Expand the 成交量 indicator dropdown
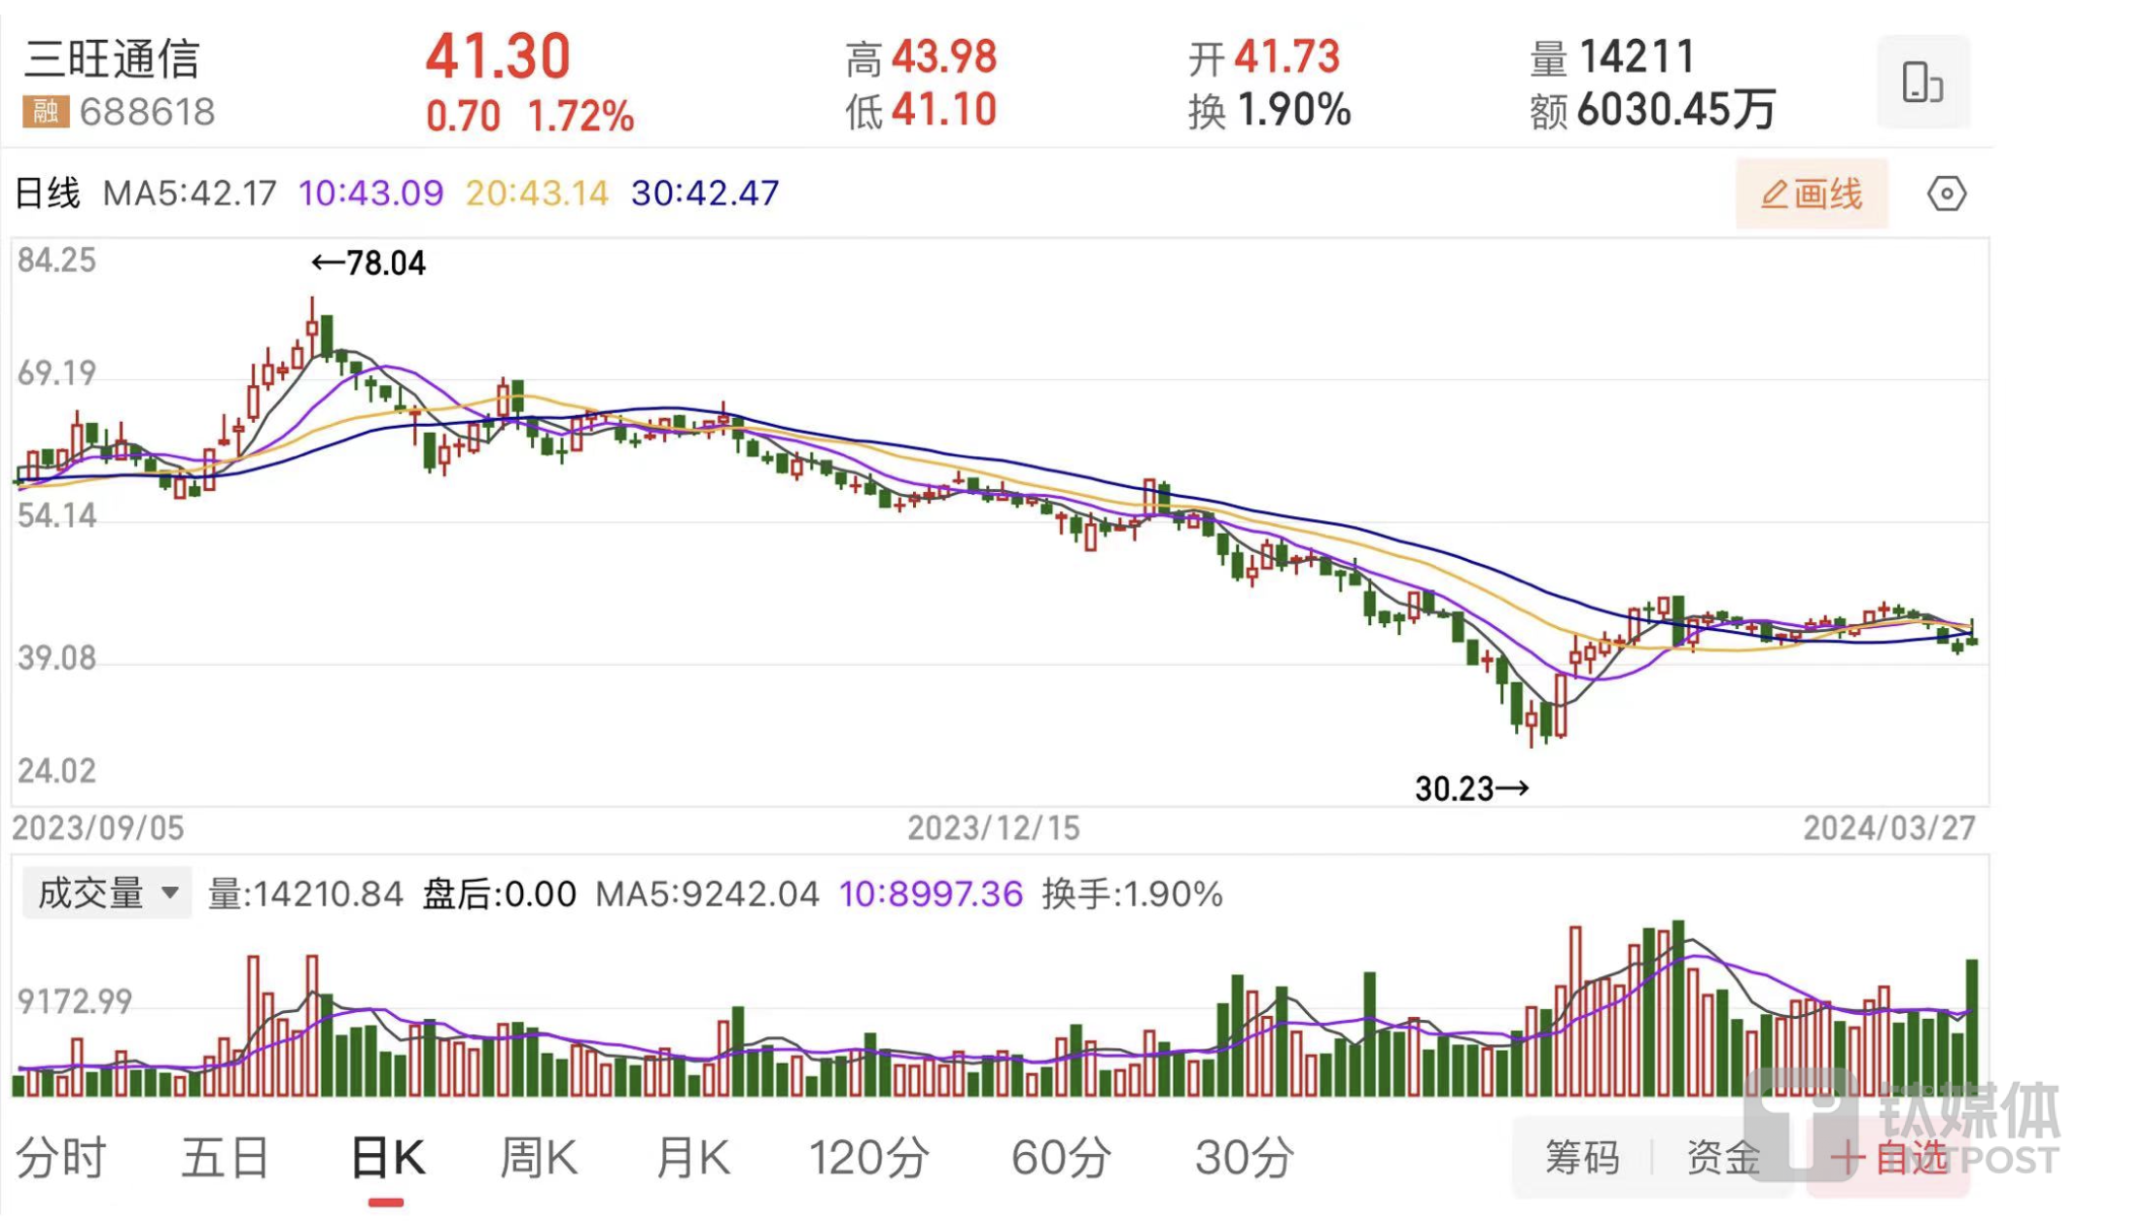The width and height of the screenshot is (2149, 1223). (x=106, y=892)
